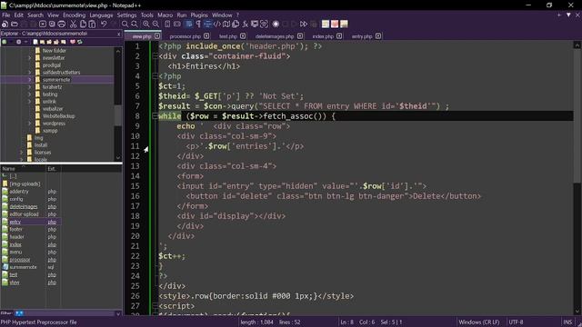Expand the licenses folder

pyautogui.click(x=22, y=153)
